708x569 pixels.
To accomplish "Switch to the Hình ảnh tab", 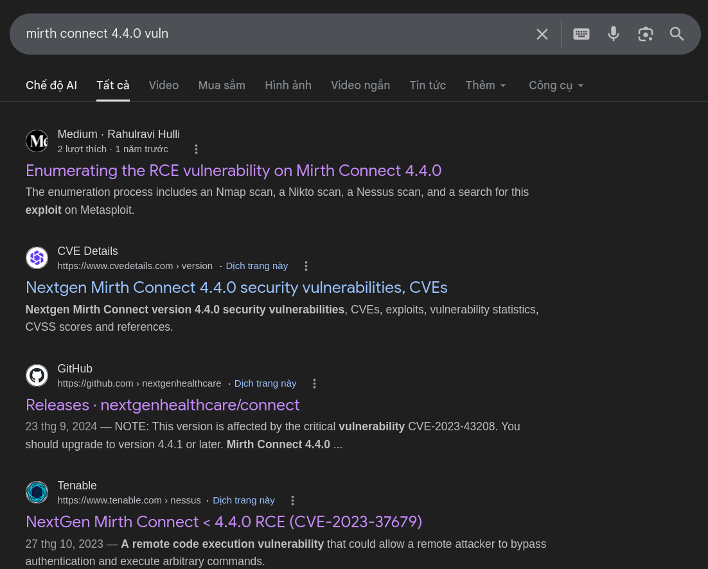I will click(288, 85).
